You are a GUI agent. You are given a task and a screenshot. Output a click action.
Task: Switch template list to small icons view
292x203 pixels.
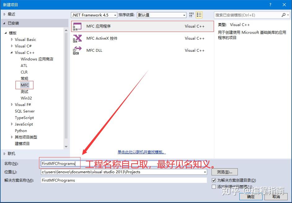[x=191, y=15]
